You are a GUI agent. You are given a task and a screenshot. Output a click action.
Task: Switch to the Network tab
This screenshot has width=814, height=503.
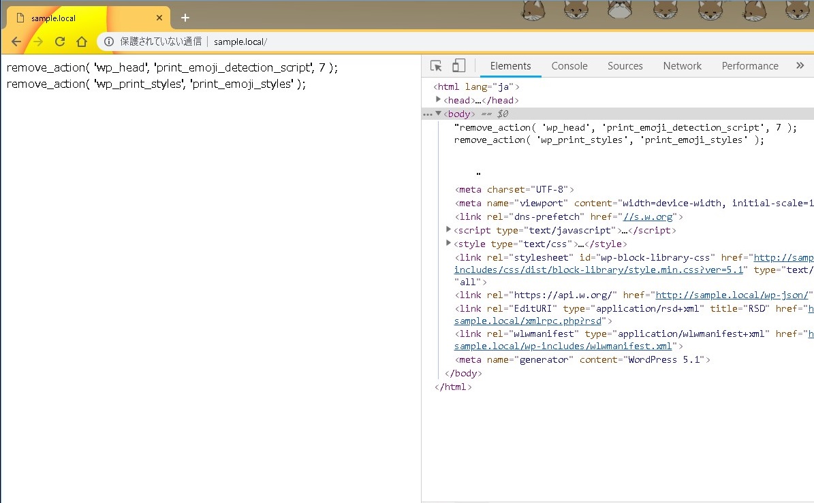coord(682,65)
